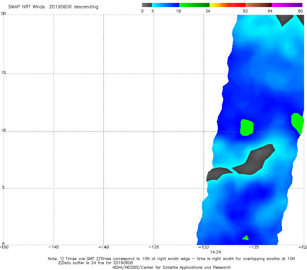
Task: Click the title 'SMAP NRT Winds 20190606 descending'
Action: [x=53, y=7]
